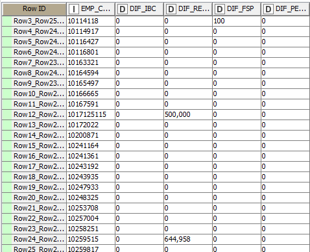Select the DIF_IBC column header label
The image size is (310, 252).
click(143, 8)
